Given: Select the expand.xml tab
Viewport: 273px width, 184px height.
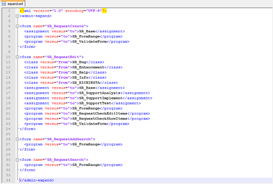Looking at the screenshot, I should point(13,4).
